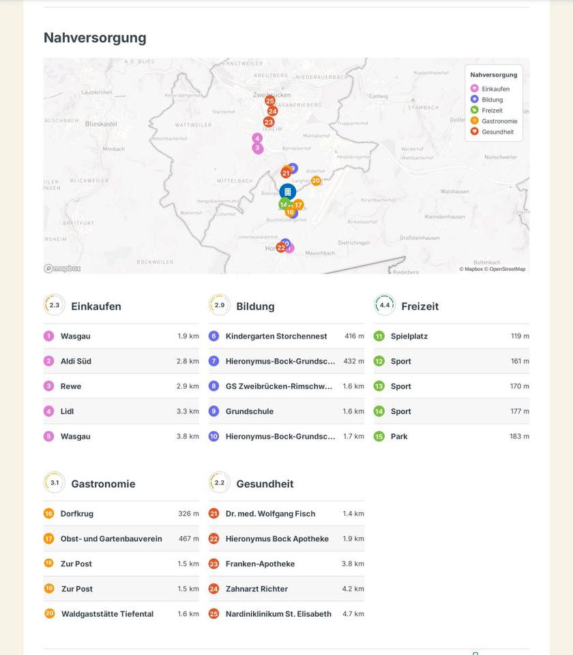Select Aldi Süd in Einkaufen list
The width and height of the screenshot is (573, 655).
[x=76, y=361]
